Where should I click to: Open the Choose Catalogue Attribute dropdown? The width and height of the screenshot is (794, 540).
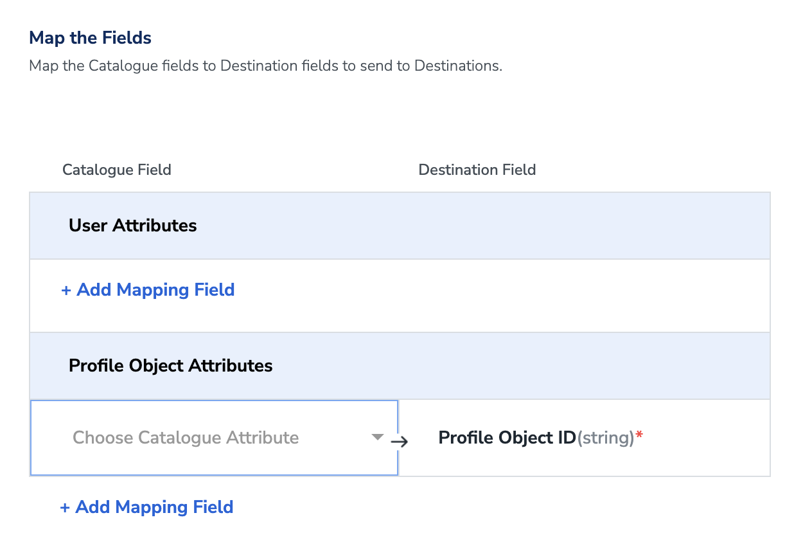click(214, 438)
